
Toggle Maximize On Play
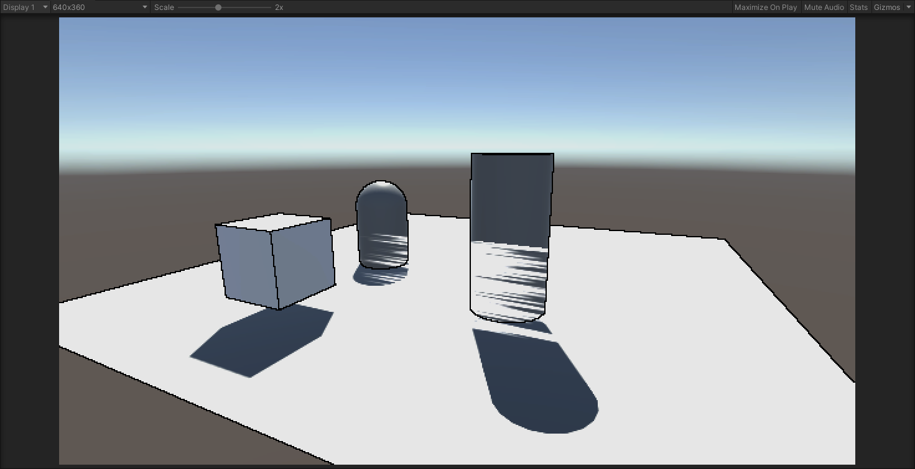[x=766, y=7]
